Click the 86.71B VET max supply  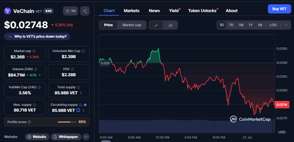pos(25,110)
